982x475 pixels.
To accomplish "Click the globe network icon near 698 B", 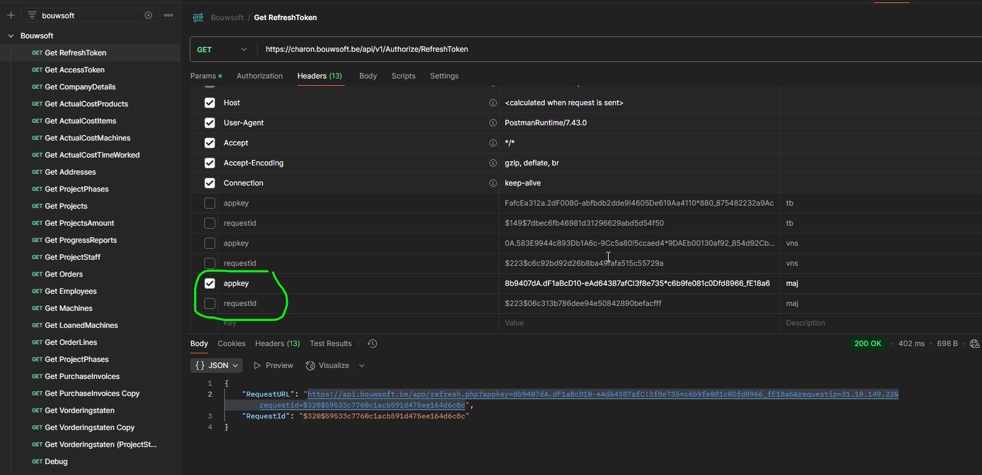I will (974, 344).
